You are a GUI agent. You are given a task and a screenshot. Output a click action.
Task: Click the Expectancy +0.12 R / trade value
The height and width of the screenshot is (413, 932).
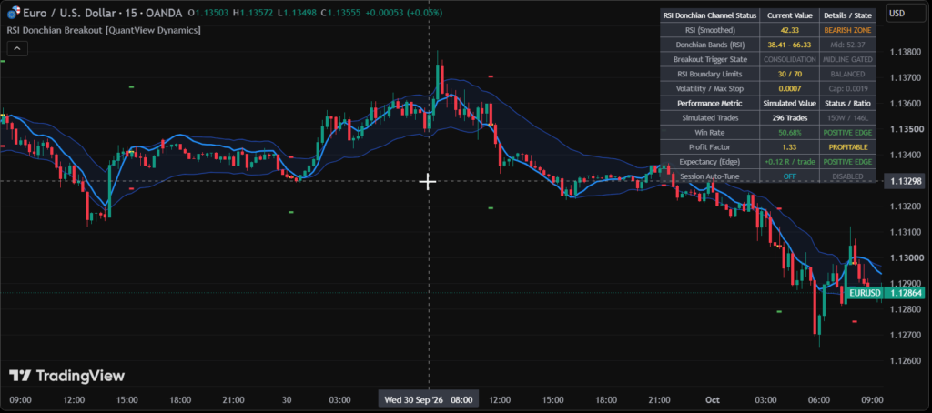click(x=789, y=162)
